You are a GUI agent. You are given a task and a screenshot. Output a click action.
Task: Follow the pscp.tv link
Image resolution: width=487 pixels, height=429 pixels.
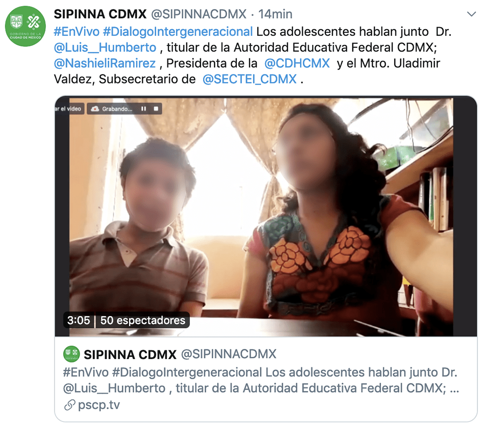[99, 405]
